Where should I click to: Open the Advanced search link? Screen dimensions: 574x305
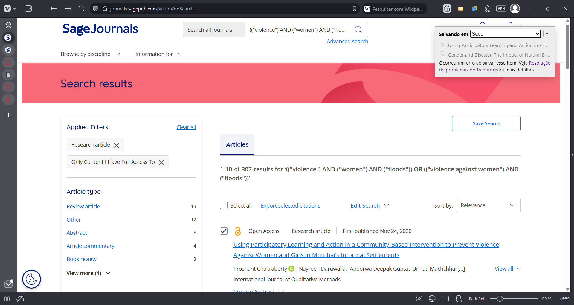pos(347,41)
